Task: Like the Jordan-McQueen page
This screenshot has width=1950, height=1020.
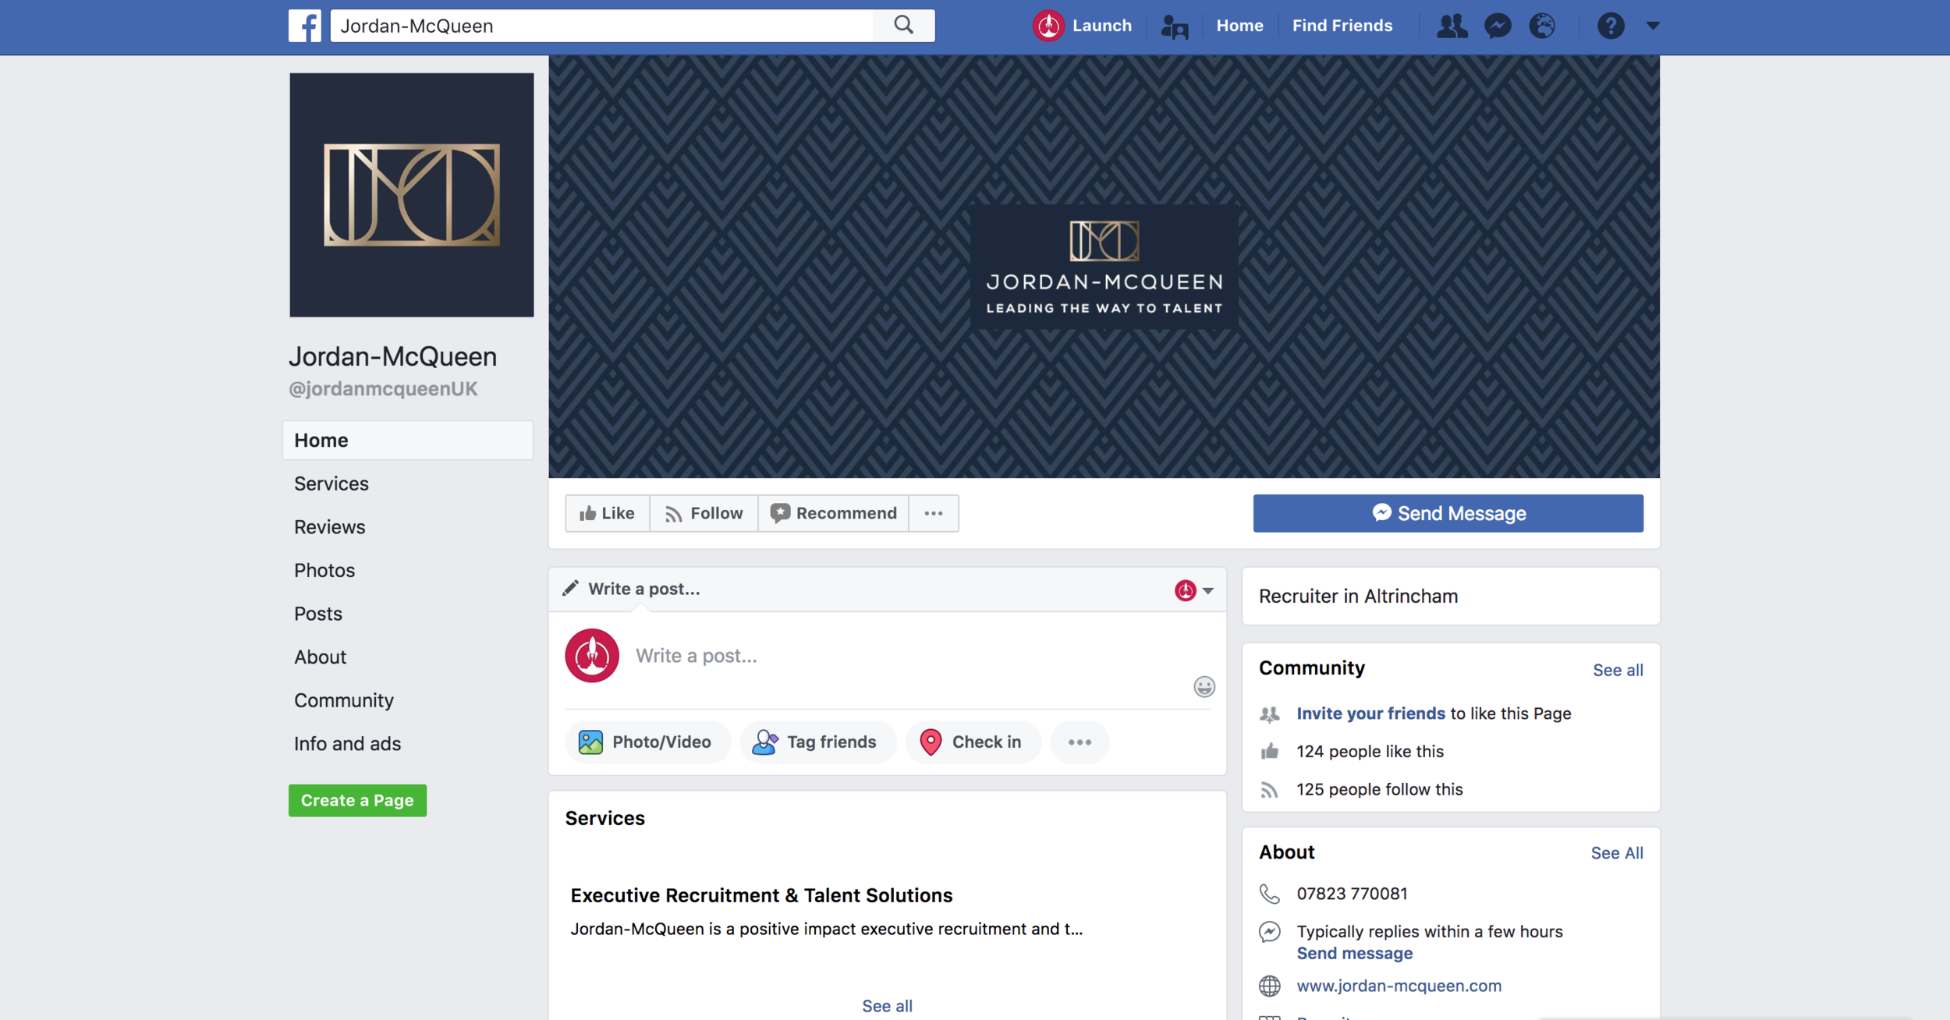Action: pos(607,513)
